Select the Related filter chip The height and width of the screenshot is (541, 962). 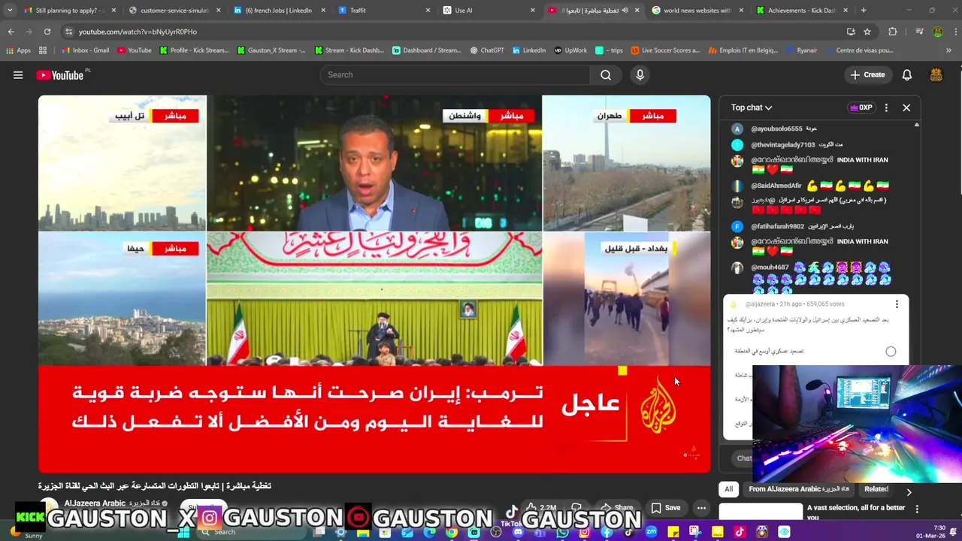(x=876, y=489)
